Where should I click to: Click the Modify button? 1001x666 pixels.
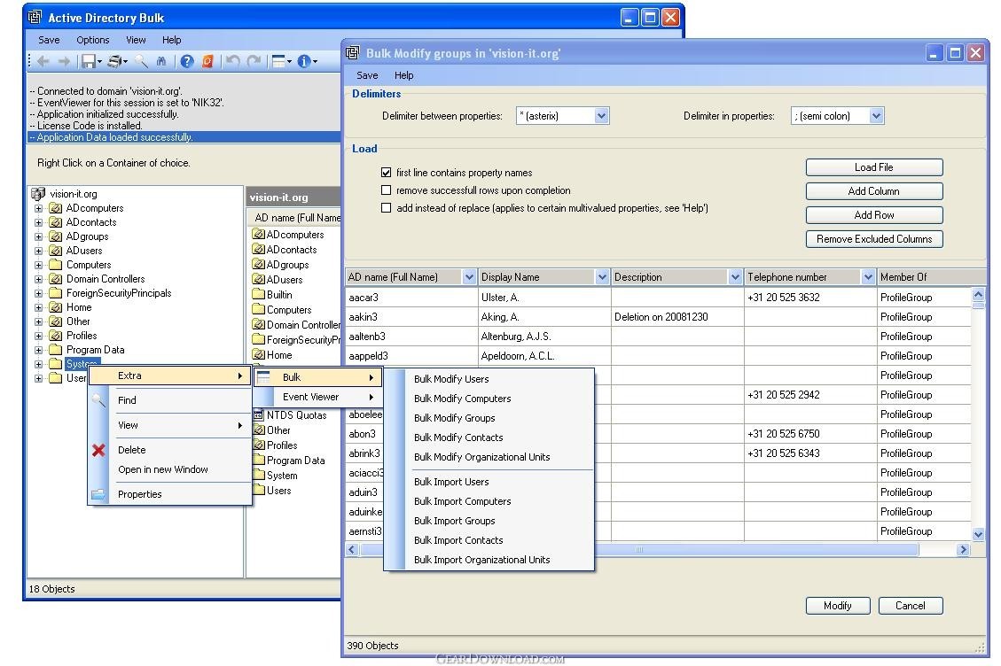click(x=838, y=606)
